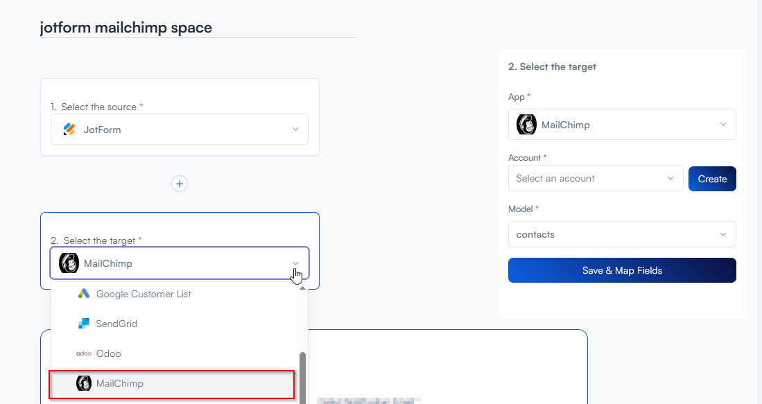
Task: Click the SendGrid logo in dropdown list
Action: pyautogui.click(x=84, y=324)
